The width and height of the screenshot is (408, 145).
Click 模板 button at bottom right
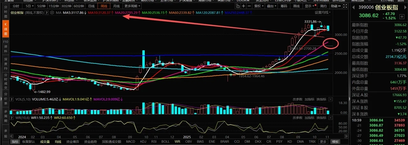pos(335,141)
